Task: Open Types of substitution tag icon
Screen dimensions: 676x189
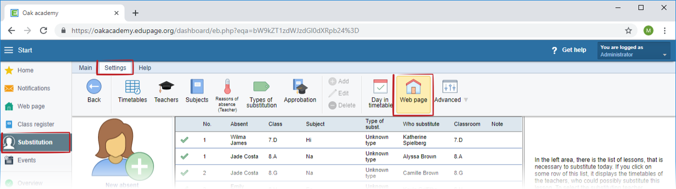Action: [x=261, y=87]
